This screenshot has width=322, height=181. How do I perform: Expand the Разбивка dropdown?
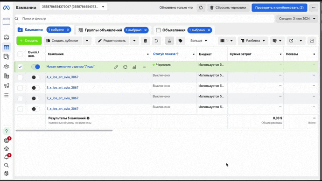[x=253, y=41]
